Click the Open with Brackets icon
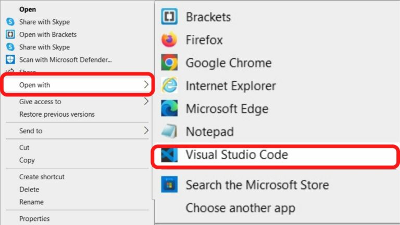The height and width of the screenshot is (225, 400). 10,34
